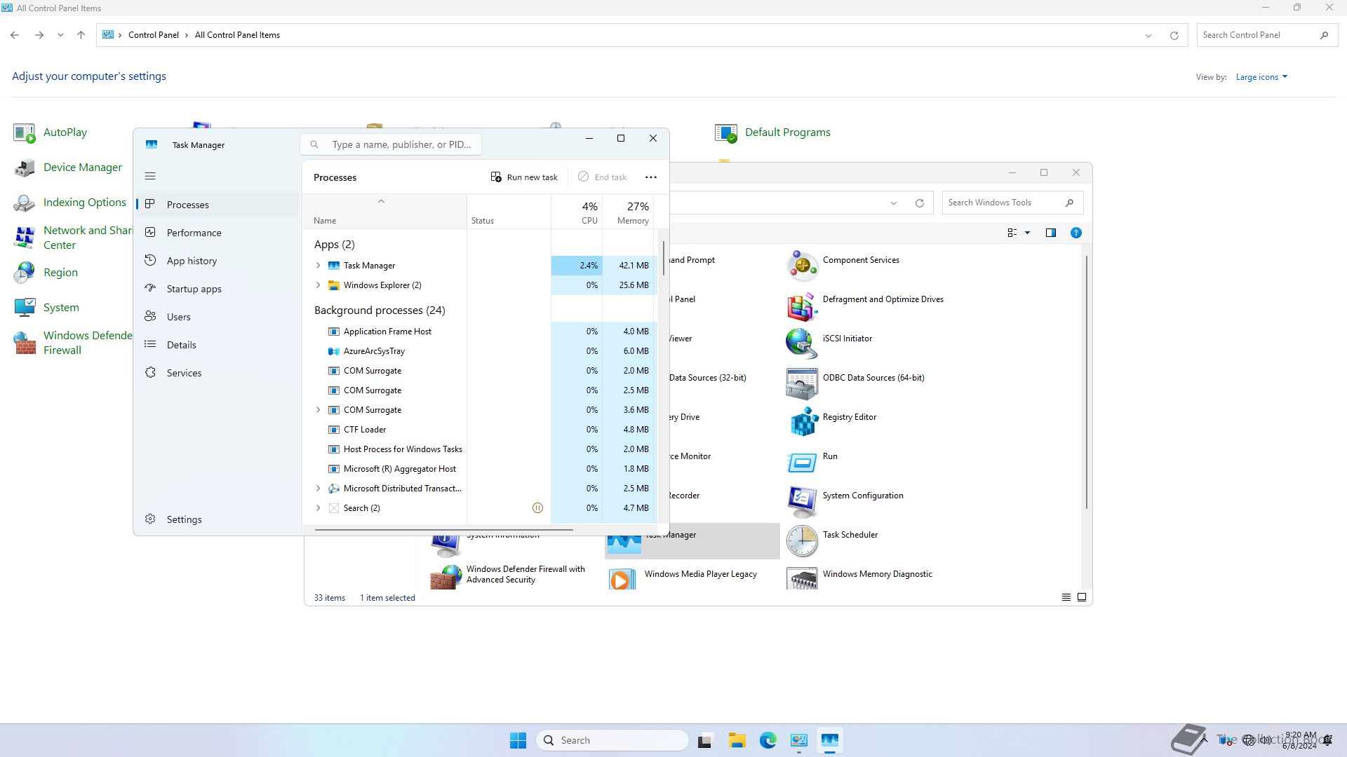Select the Details tab in Task Manager
1347x757 pixels.
coord(181,345)
